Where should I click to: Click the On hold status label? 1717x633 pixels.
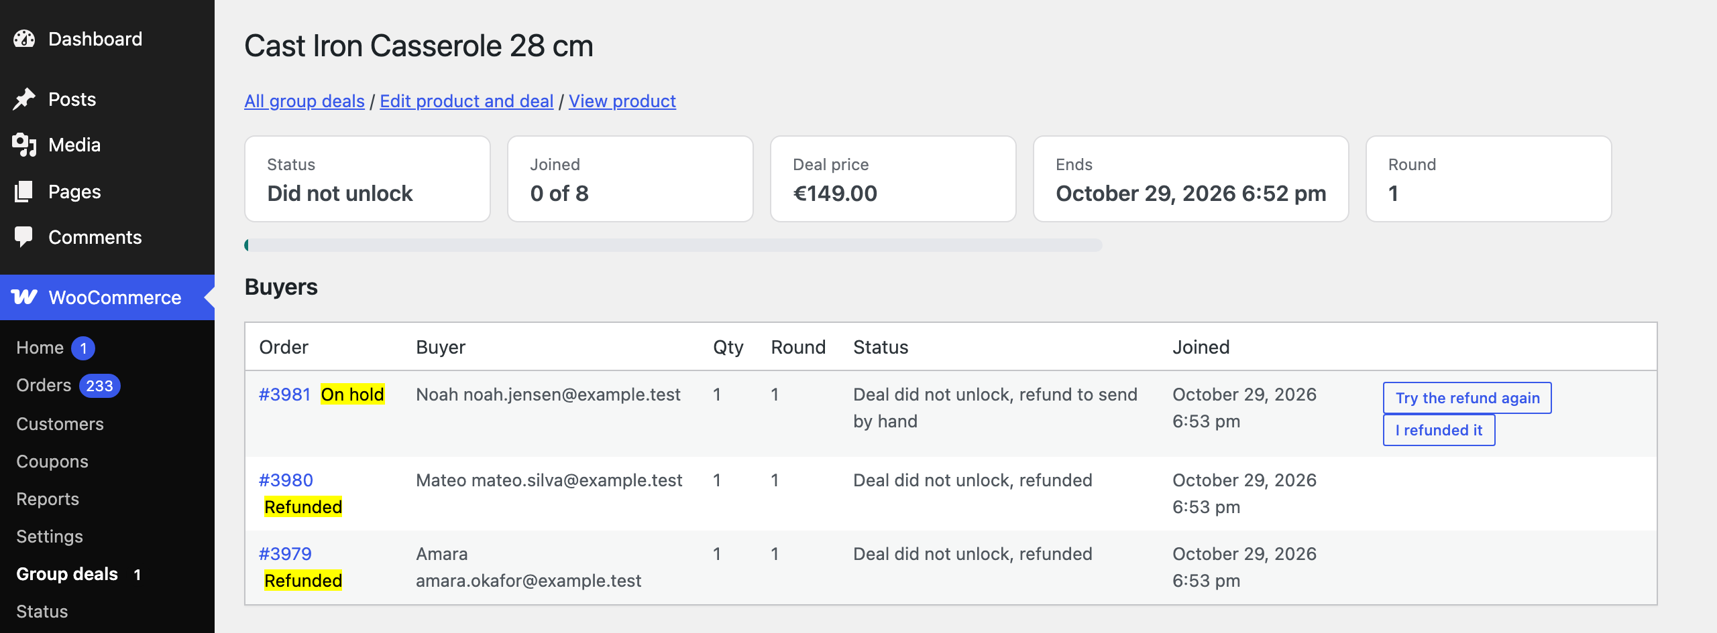pos(353,395)
